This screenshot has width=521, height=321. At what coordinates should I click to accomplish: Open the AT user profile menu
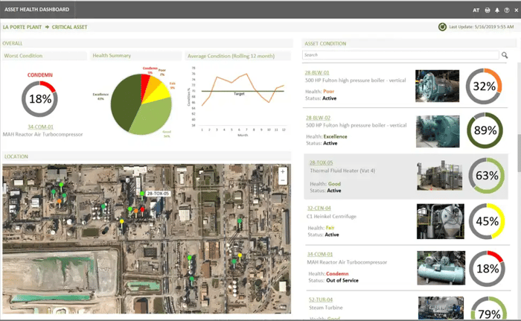pos(476,10)
